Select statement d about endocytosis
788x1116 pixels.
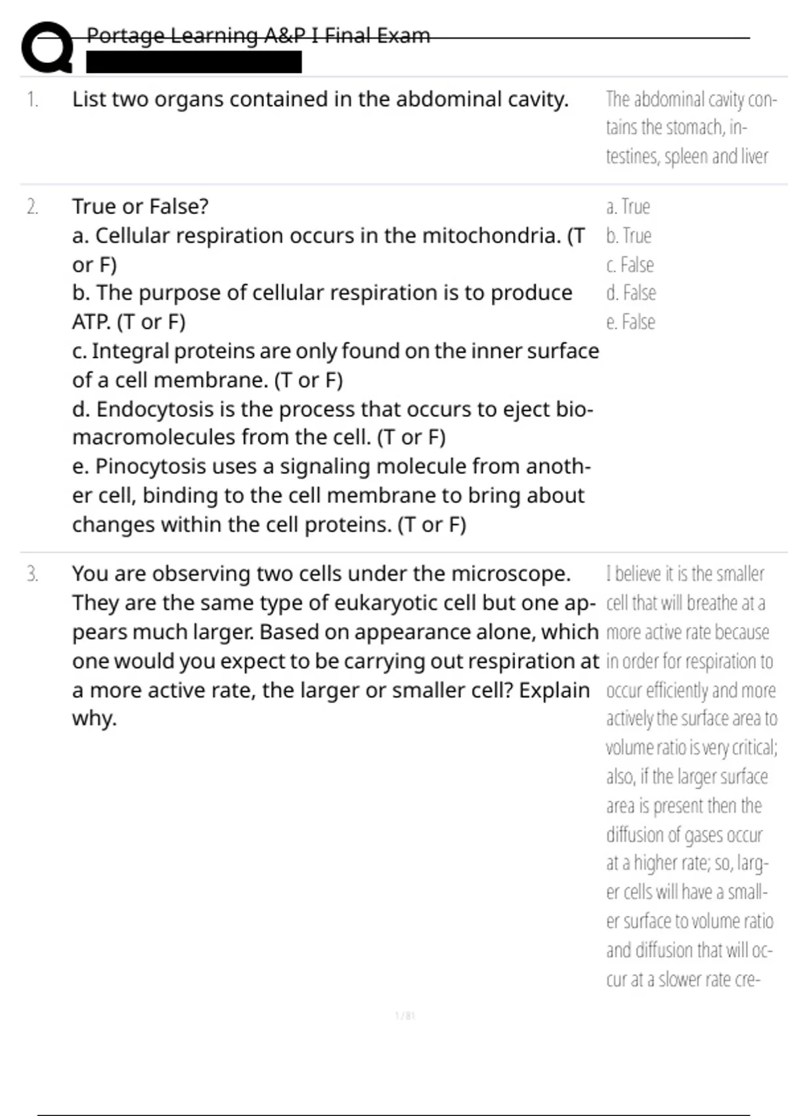(x=333, y=423)
